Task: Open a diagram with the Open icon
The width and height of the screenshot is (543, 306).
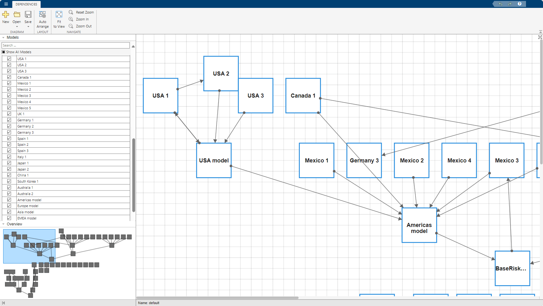Action: tap(17, 15)
